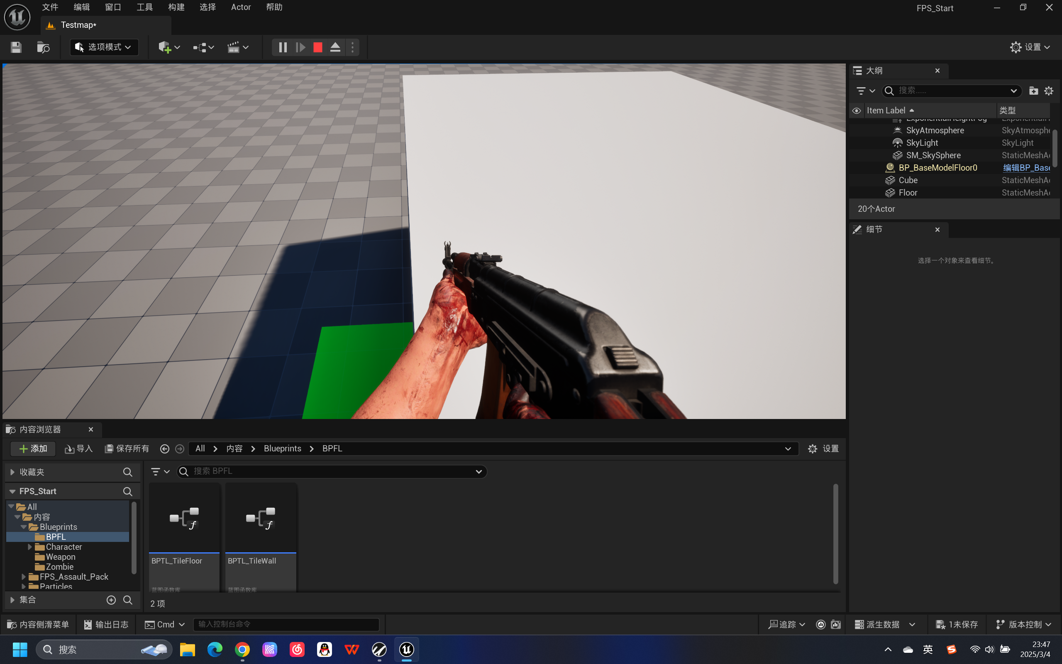The image size is (1062, 664).
Task: Open the 输出日志 output log
Action: [x=106, y=625]
